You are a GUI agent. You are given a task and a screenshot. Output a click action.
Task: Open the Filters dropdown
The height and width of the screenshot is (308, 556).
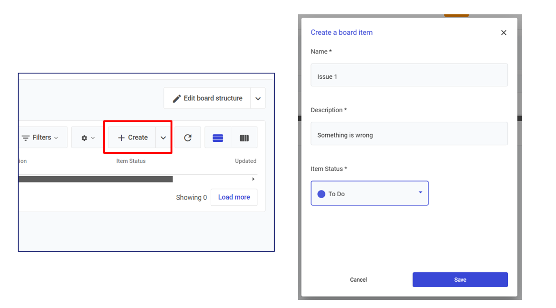pyautogui.click(x=41, y=138)
